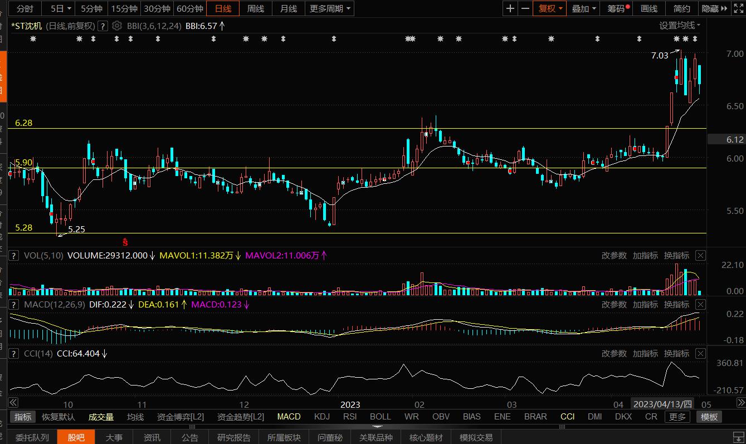Open the indicator settings gear icon
Viewport: 746px width, 444px height.
(x=117, y=26)
